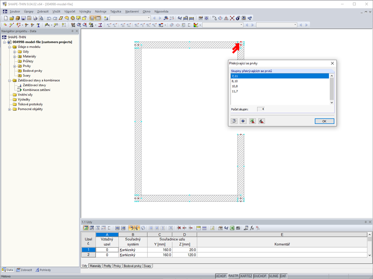373x279 pixels.
Task: Open the first results dropdown in second toolbar
Action: point(241,25)
